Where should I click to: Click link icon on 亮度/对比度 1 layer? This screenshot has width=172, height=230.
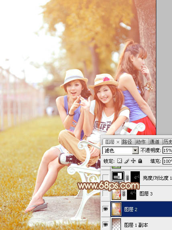127,178
